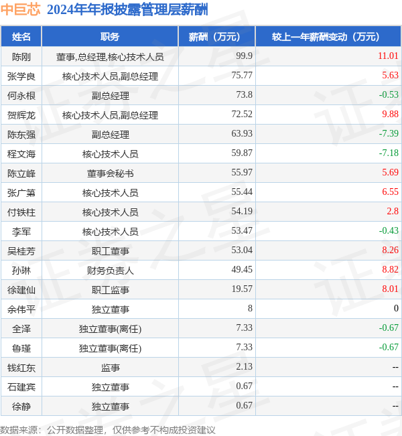Screen dimensions: 402x436
Task: Click the salary change 5.69
Action: tap(390, 172)
